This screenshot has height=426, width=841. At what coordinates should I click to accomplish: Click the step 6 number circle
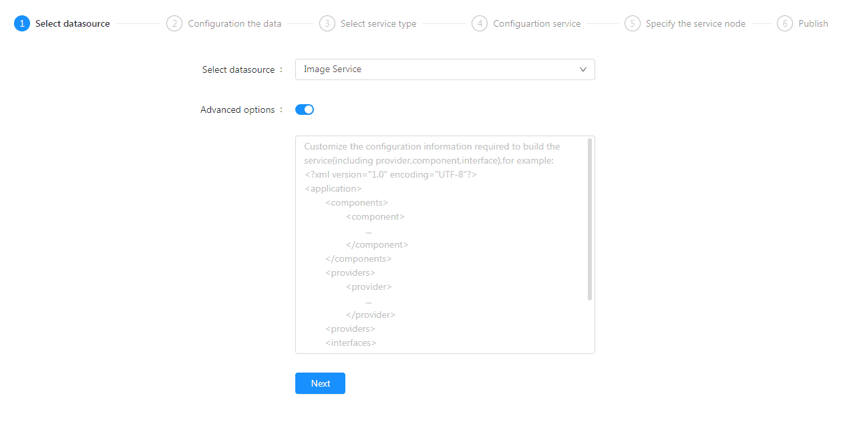click(785, 23)
